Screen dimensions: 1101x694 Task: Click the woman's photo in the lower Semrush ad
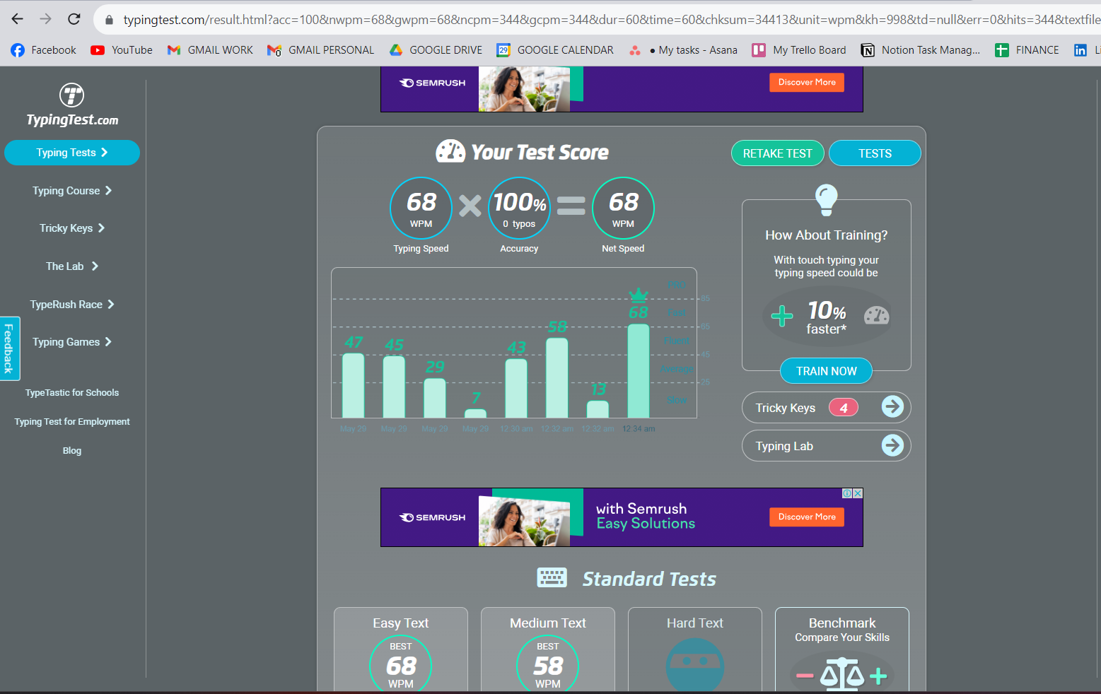coord(524,520)
